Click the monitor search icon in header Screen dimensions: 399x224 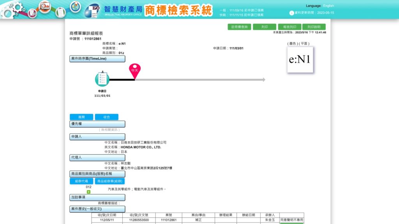[45, 6]
